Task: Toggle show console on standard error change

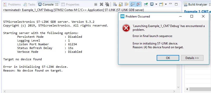Action: (x=138, y=4)
